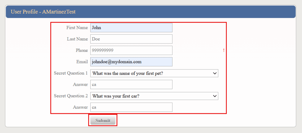Click into the Last Name text box
The height and width of the screenshot is (133, 302).
131,39
